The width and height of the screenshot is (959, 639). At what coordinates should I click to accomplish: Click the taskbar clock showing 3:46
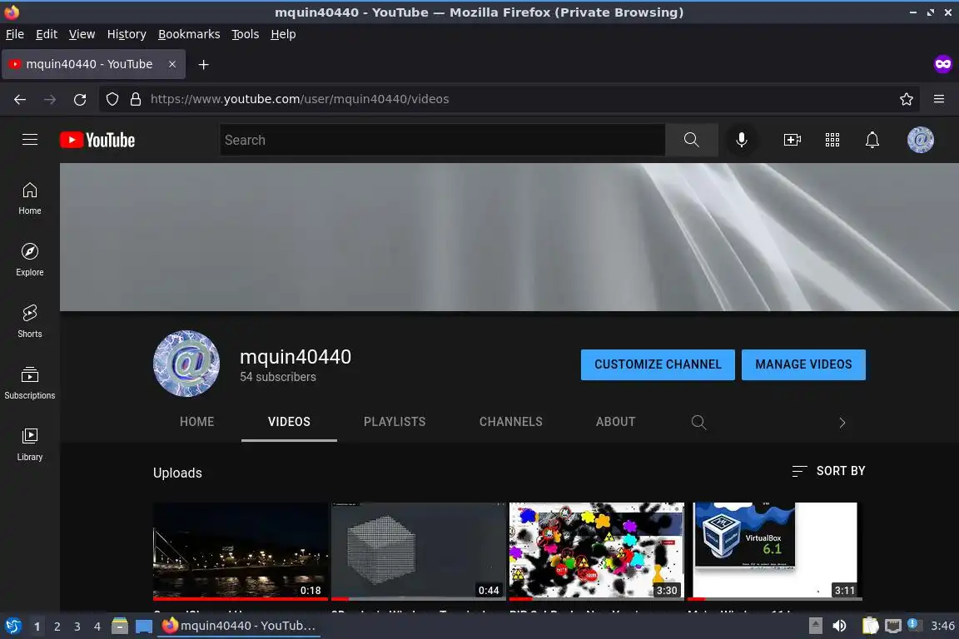tap(942, 627)
